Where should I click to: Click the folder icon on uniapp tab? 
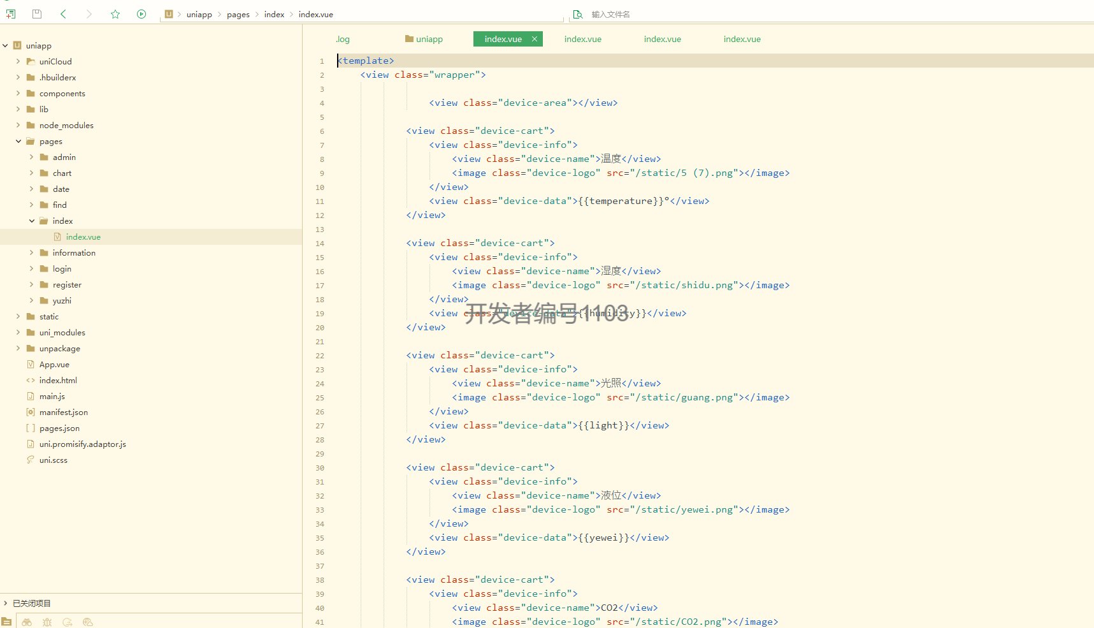coord(409,39)
